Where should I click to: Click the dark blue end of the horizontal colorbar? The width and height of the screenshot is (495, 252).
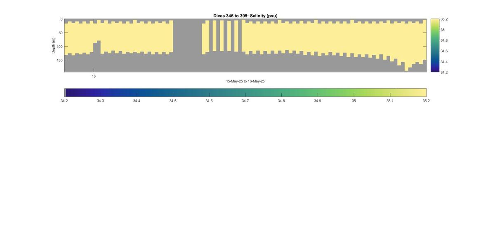point(70,92)
